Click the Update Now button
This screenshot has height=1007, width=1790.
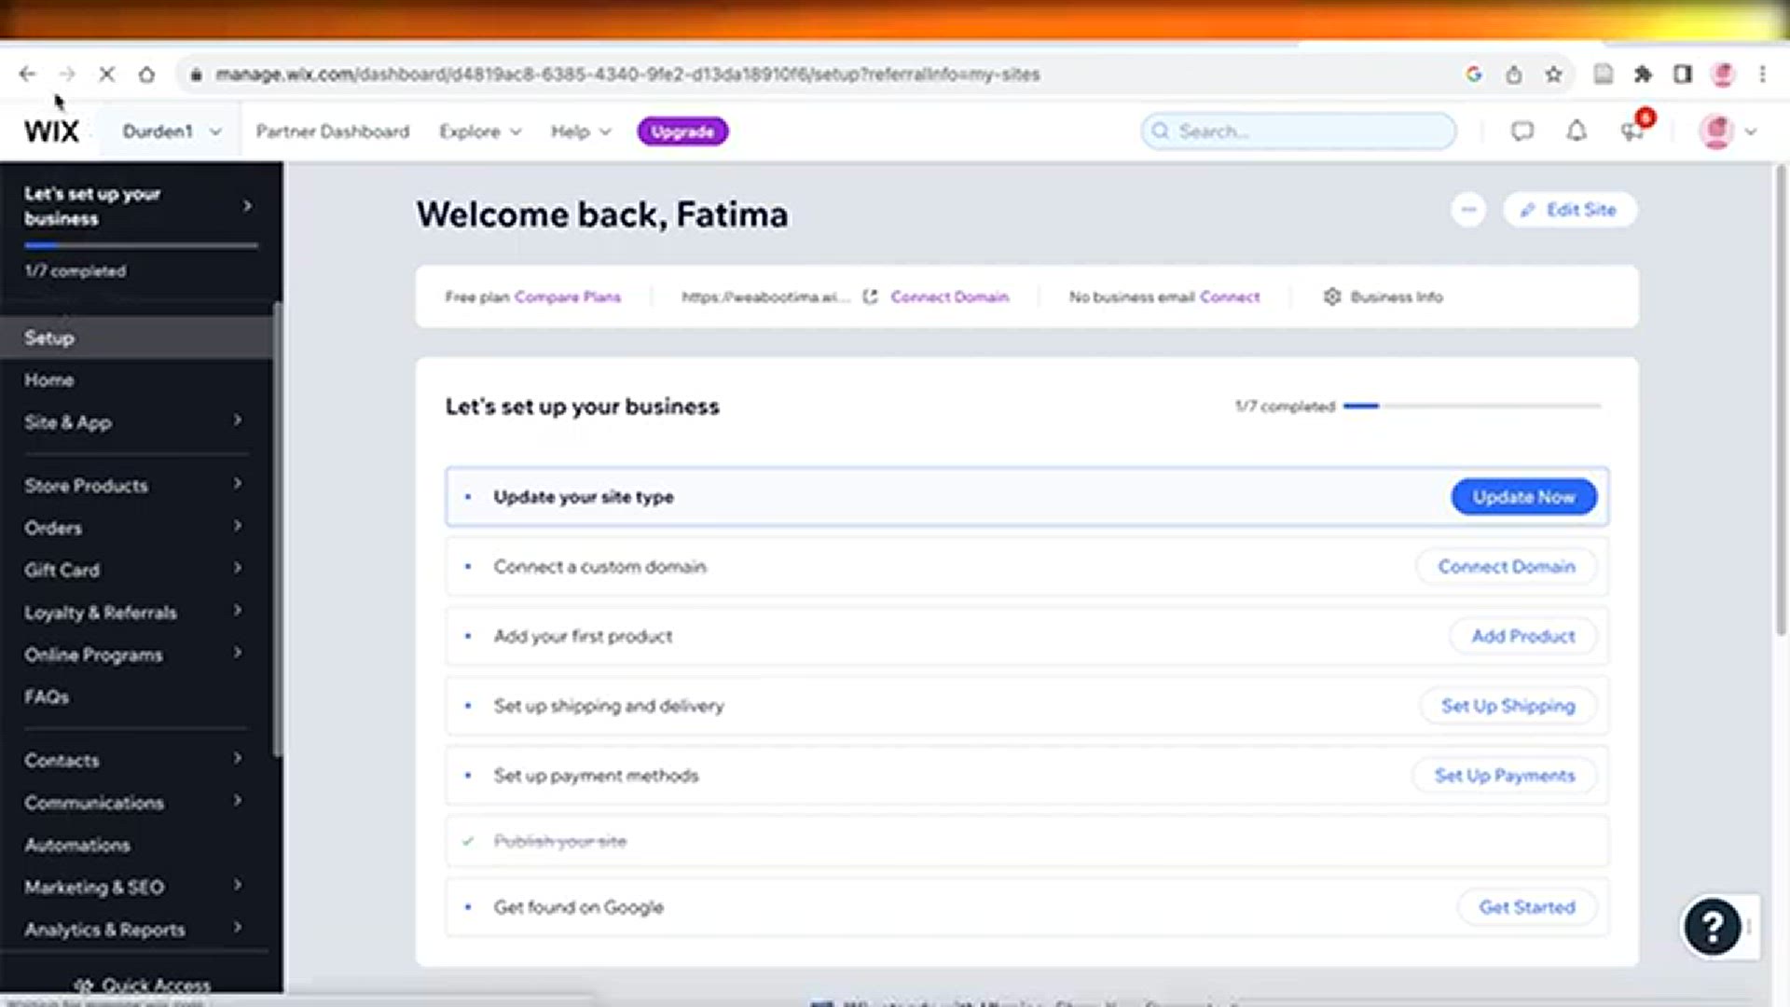1523,497
